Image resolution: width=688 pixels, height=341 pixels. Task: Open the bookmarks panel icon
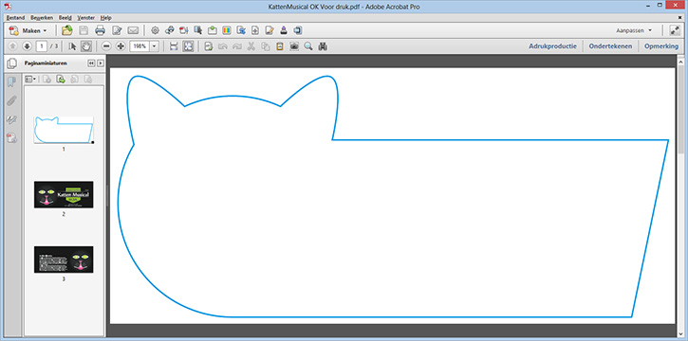(11, 81)
